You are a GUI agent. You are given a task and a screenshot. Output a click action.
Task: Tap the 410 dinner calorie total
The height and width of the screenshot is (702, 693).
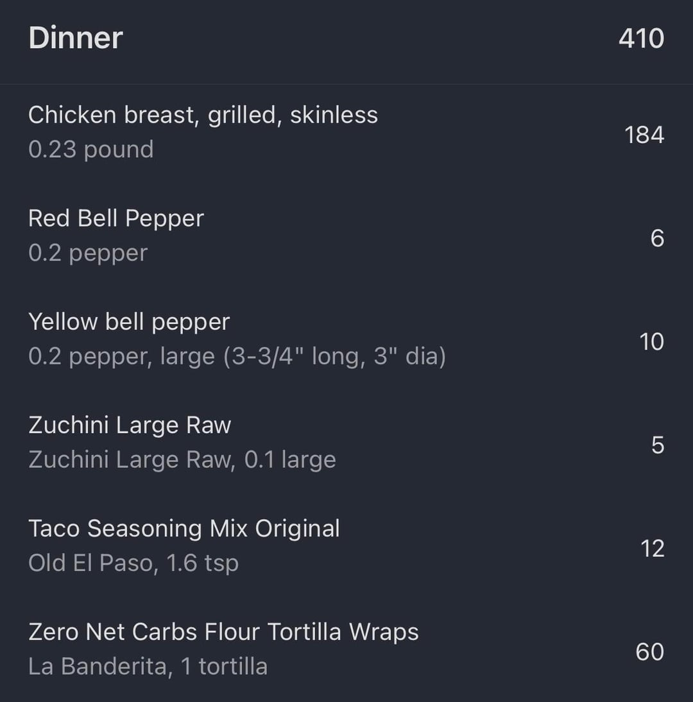tap(641, 39)
